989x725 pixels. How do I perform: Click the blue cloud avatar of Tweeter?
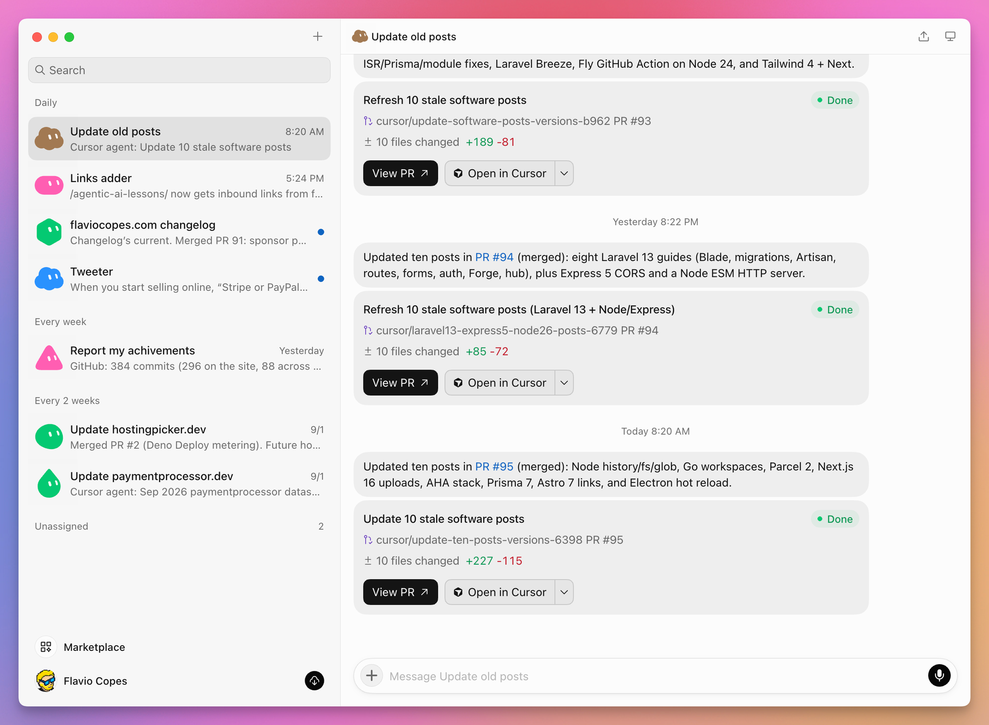point(49,279)
